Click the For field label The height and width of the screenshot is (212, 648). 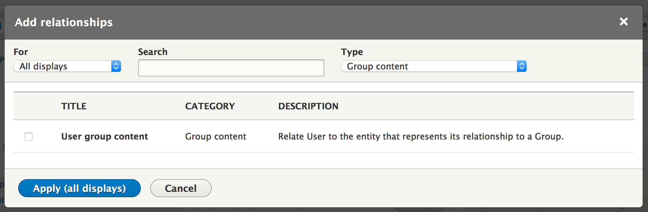21,52
